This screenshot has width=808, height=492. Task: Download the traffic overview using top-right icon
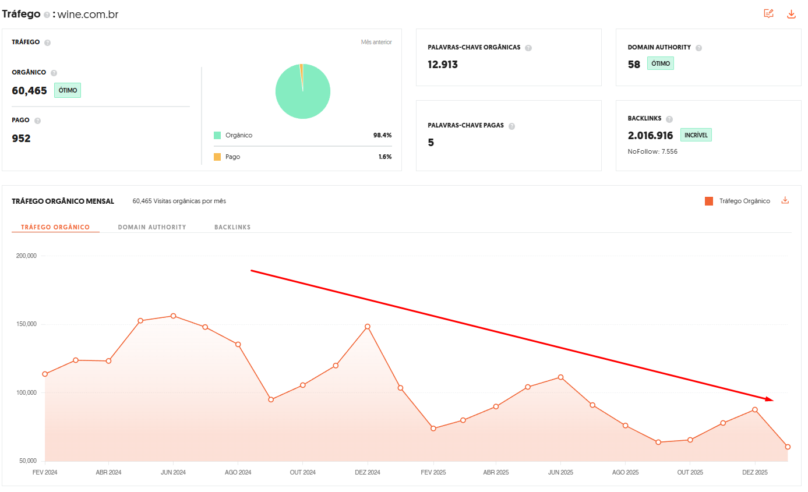click(791, 14)
